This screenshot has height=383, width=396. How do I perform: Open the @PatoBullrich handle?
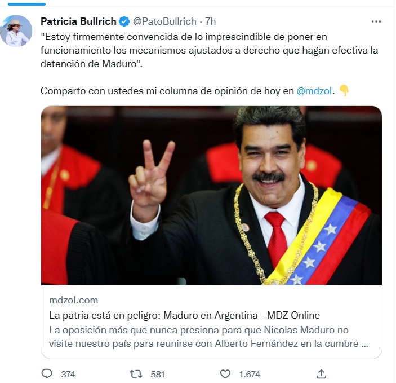[x=164, y=21]
